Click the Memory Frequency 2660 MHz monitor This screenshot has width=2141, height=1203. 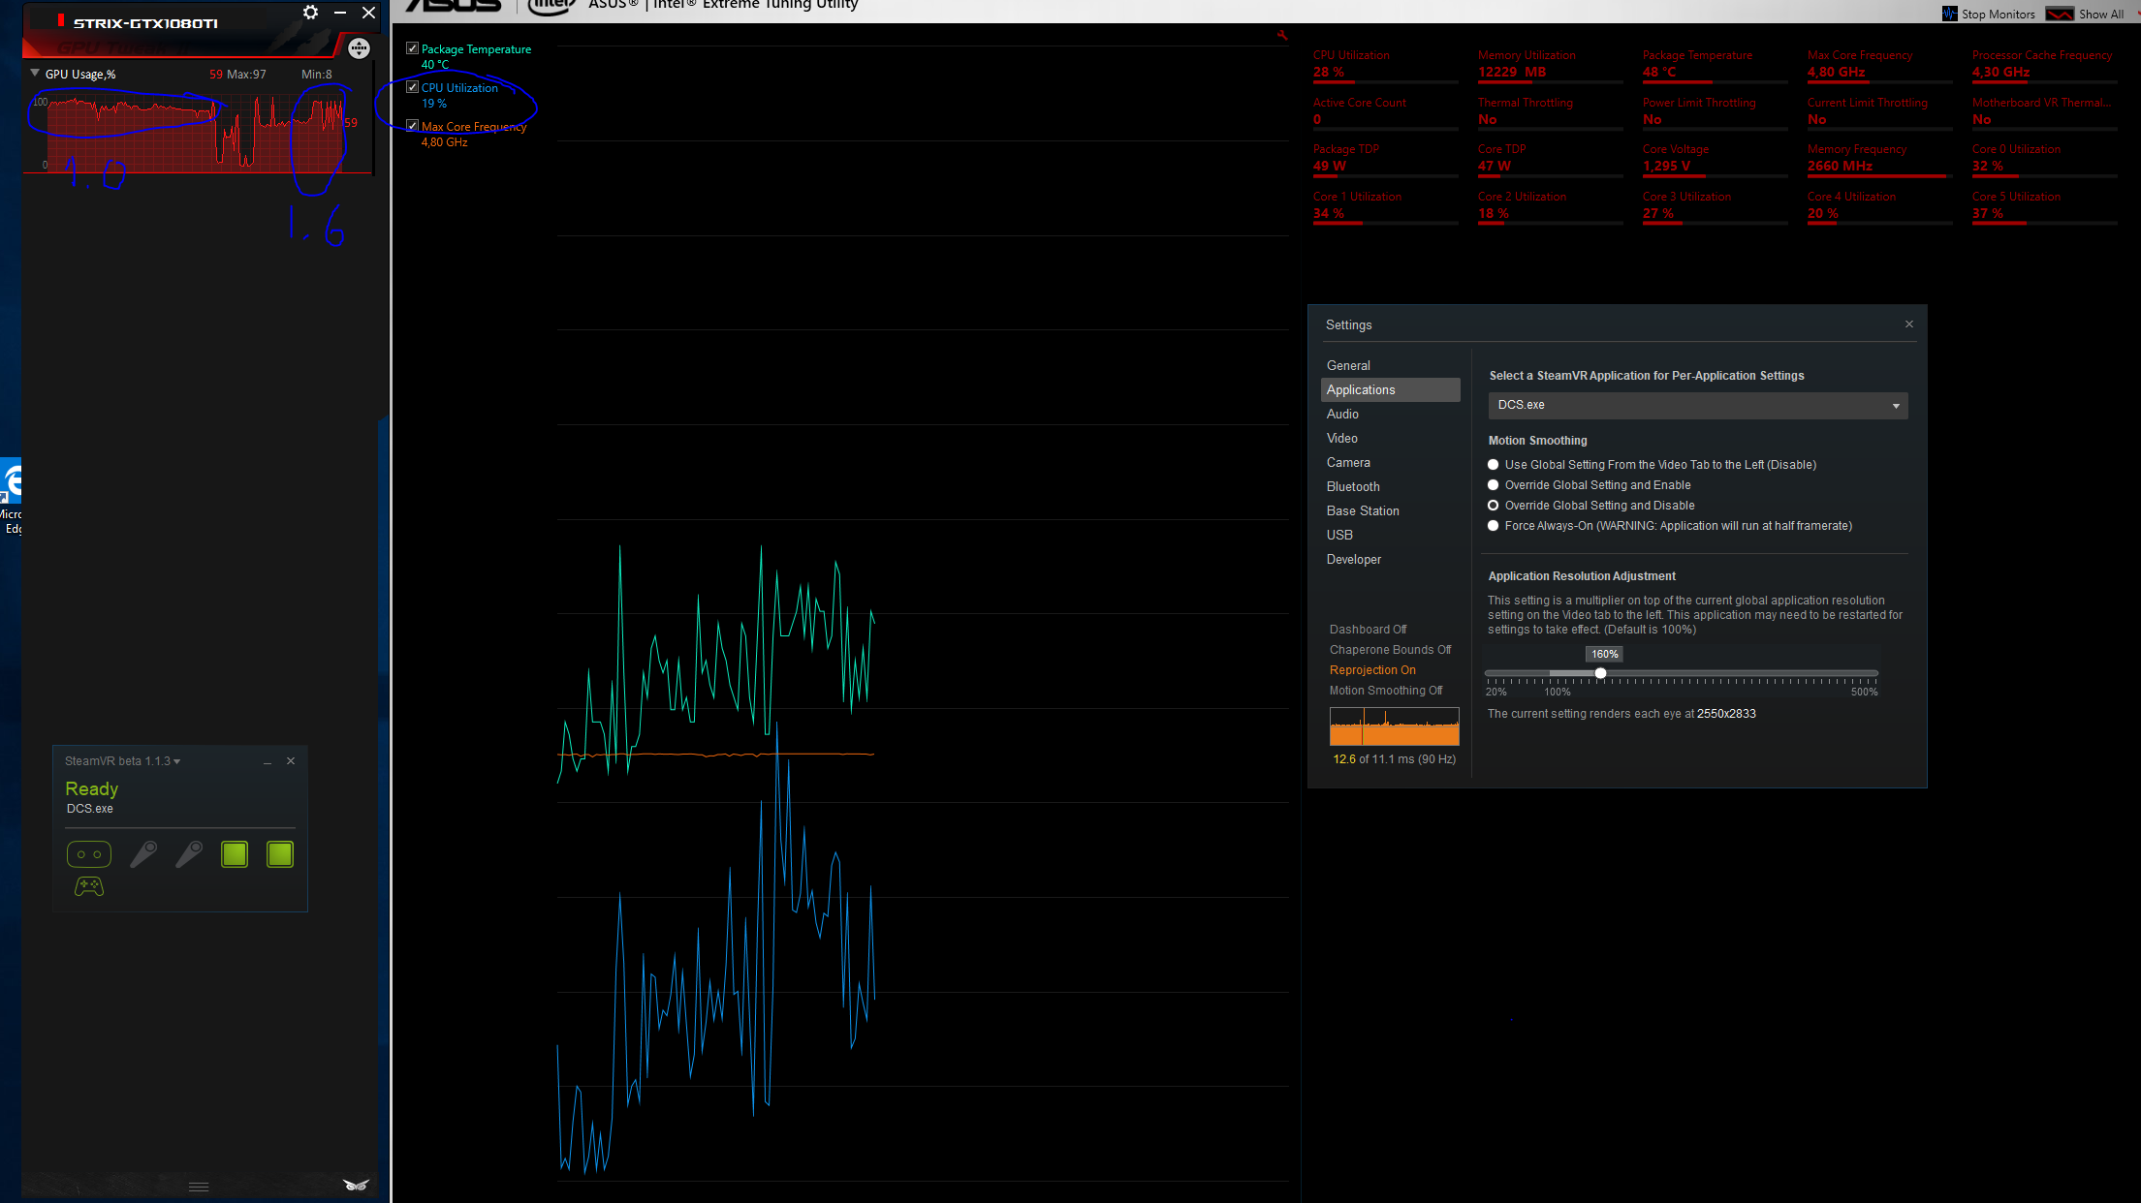tap(1879, 159)
